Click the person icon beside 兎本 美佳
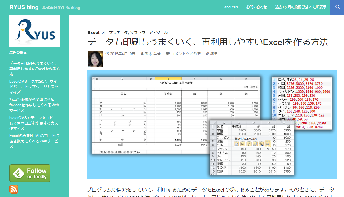 pos(142,54)
